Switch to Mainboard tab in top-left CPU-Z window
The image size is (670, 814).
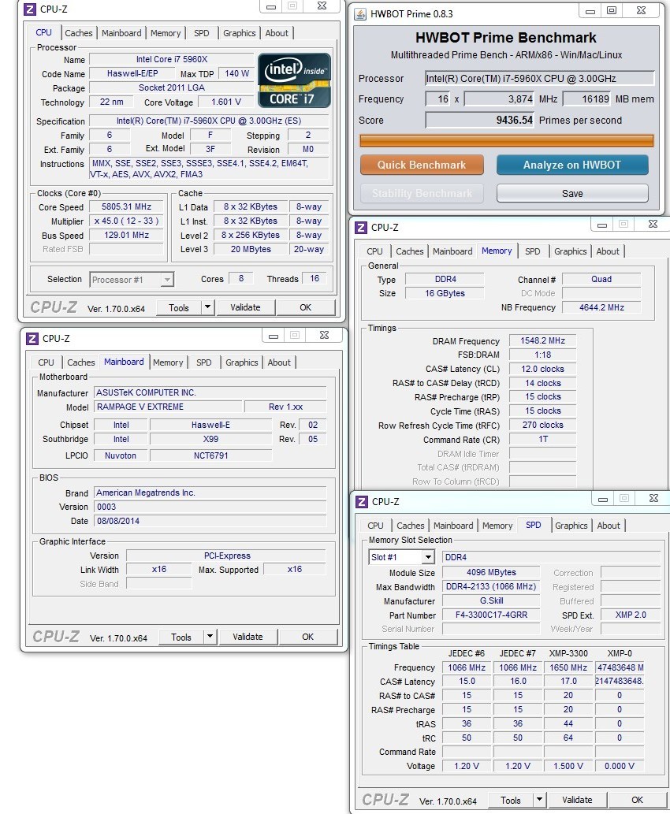[121, 33]
